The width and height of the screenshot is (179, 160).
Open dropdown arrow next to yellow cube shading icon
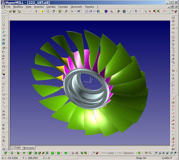[44, 11]
